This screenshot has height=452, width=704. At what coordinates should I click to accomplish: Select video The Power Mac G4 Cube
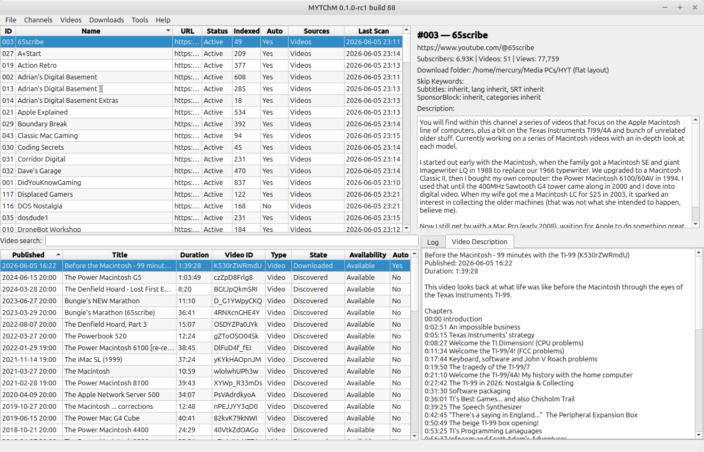point(205,418)
